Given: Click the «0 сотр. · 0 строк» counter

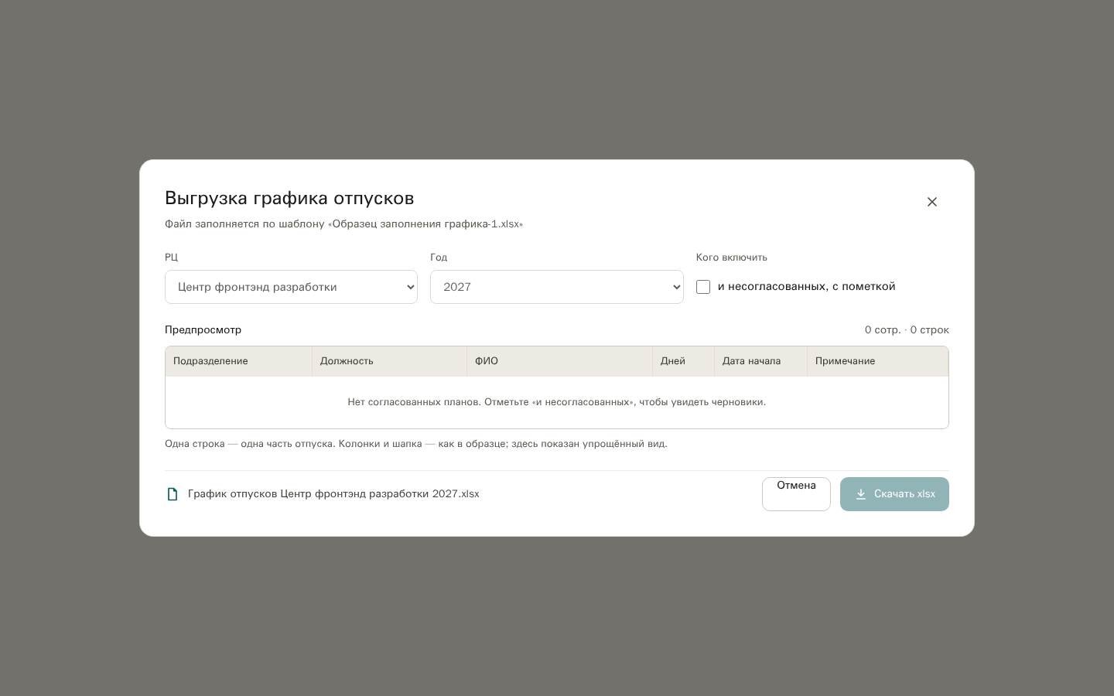Looking at the screenshot, I should tap(907, 329).
